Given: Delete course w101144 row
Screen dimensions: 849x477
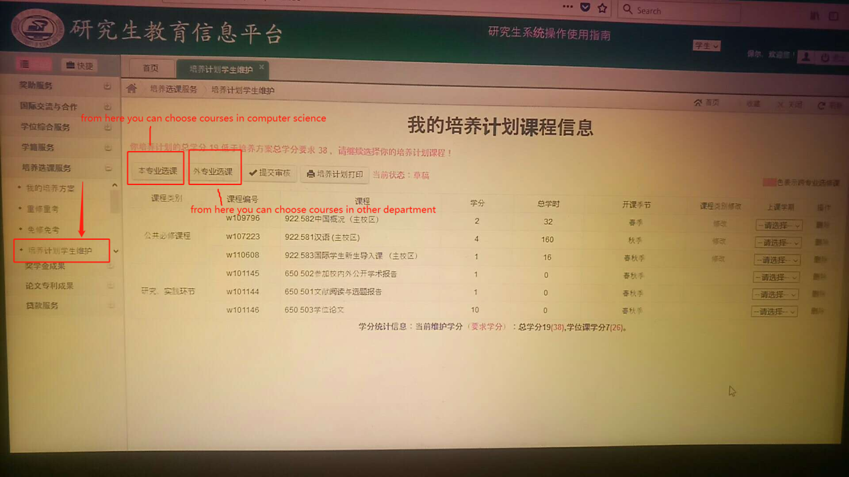Looking at the screenshot, I should click(819, 295).
